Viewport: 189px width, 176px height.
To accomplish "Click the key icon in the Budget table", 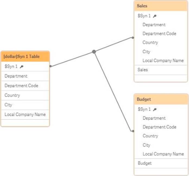I will [155, 109].
